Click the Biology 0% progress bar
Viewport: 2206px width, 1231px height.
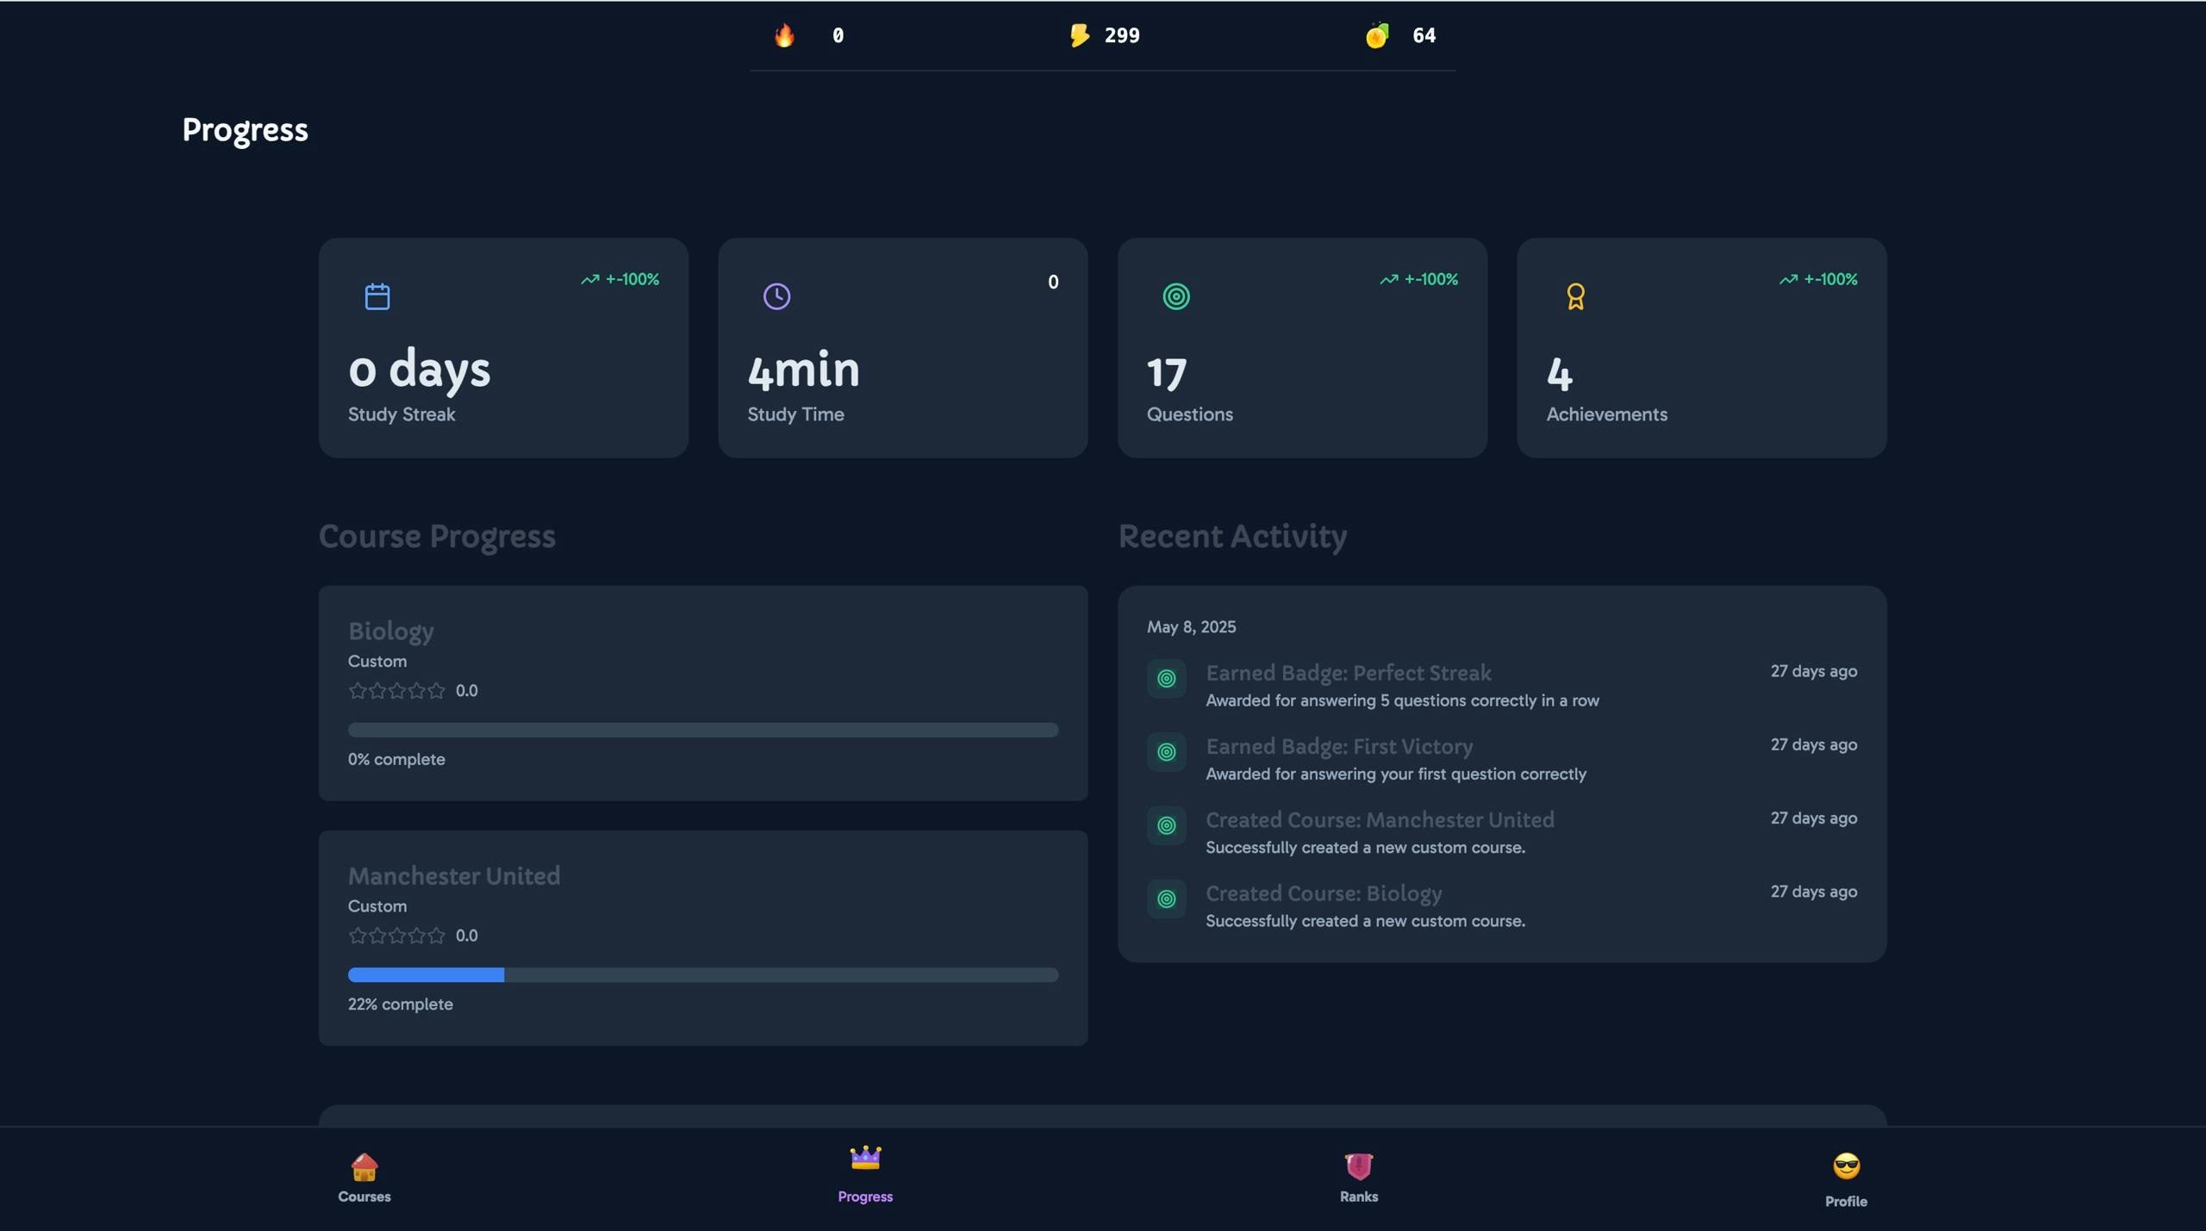(x=702, y=731)
